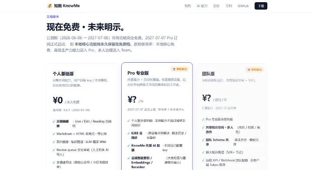This screenshot has width=313, height=170.
Task: Click the coming-soon badge on Pro card
Action: [x=180, y=69]
